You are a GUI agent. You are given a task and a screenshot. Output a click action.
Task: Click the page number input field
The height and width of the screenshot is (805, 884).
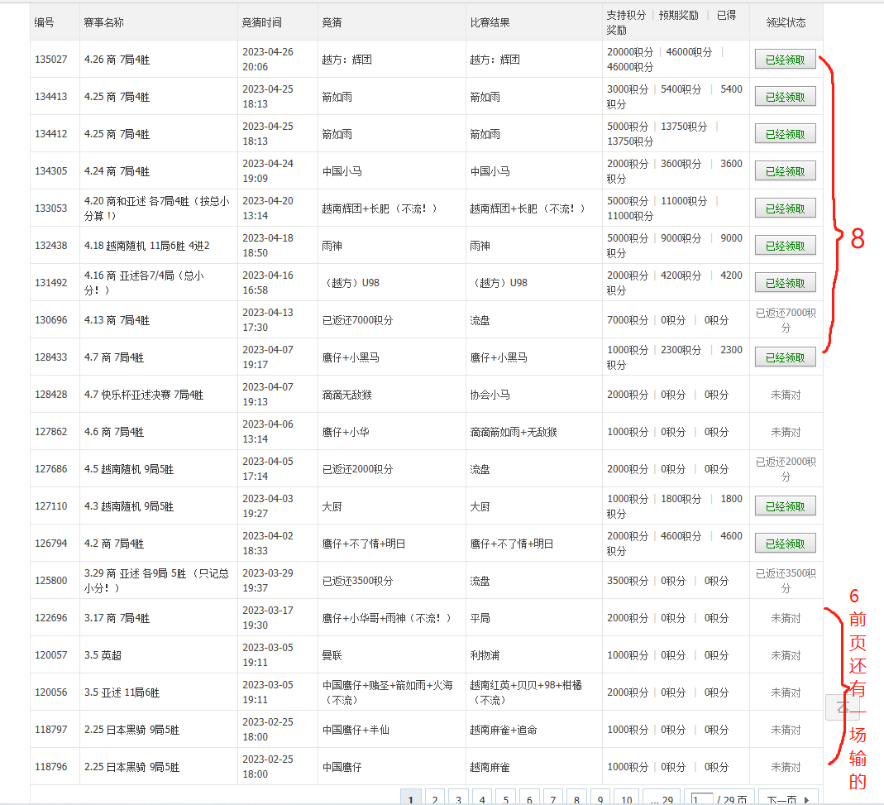pos(702,799)
